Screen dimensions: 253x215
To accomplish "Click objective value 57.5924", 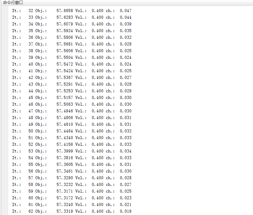I will pyautogui.click(x=65, y=31).
